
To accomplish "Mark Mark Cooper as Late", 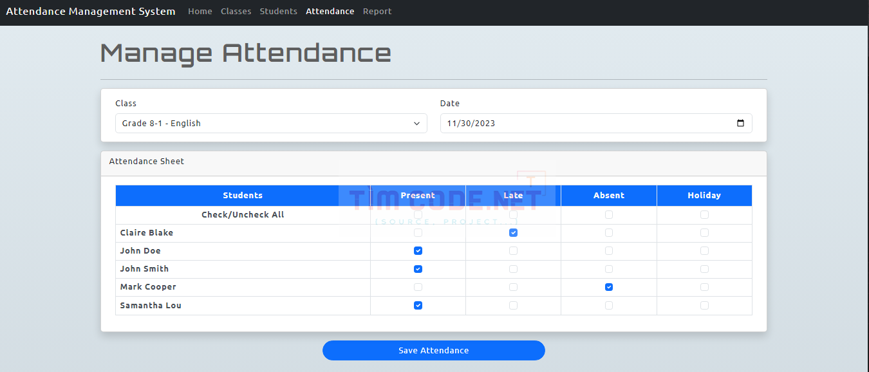I will tap(513, 287).
